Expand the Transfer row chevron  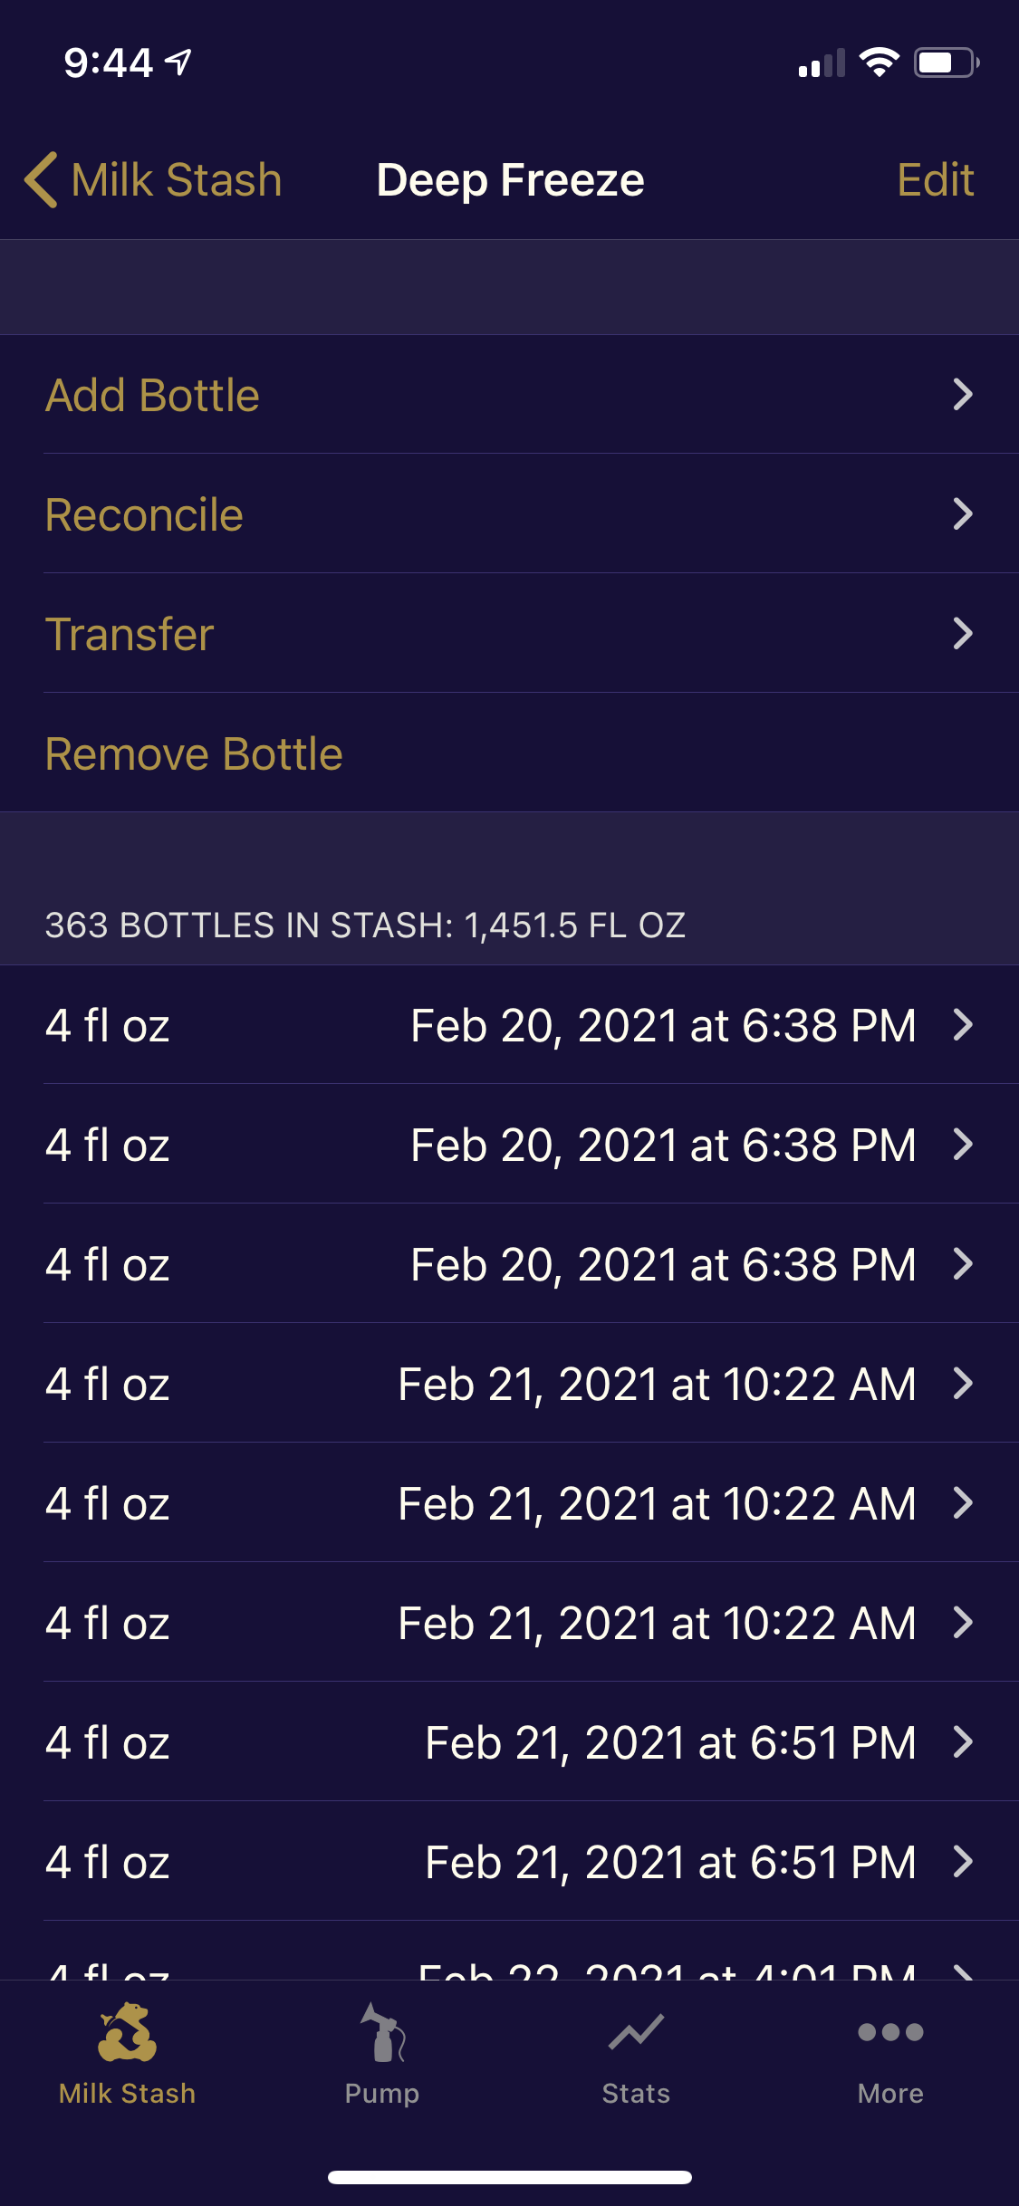pos(963,633)
